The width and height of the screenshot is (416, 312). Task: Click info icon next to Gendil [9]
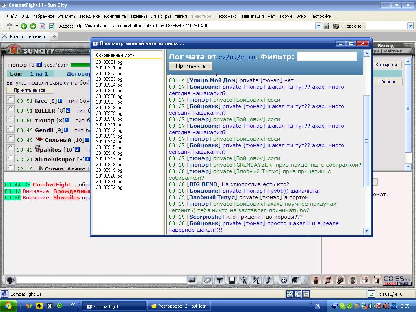[x=66, y=130]
